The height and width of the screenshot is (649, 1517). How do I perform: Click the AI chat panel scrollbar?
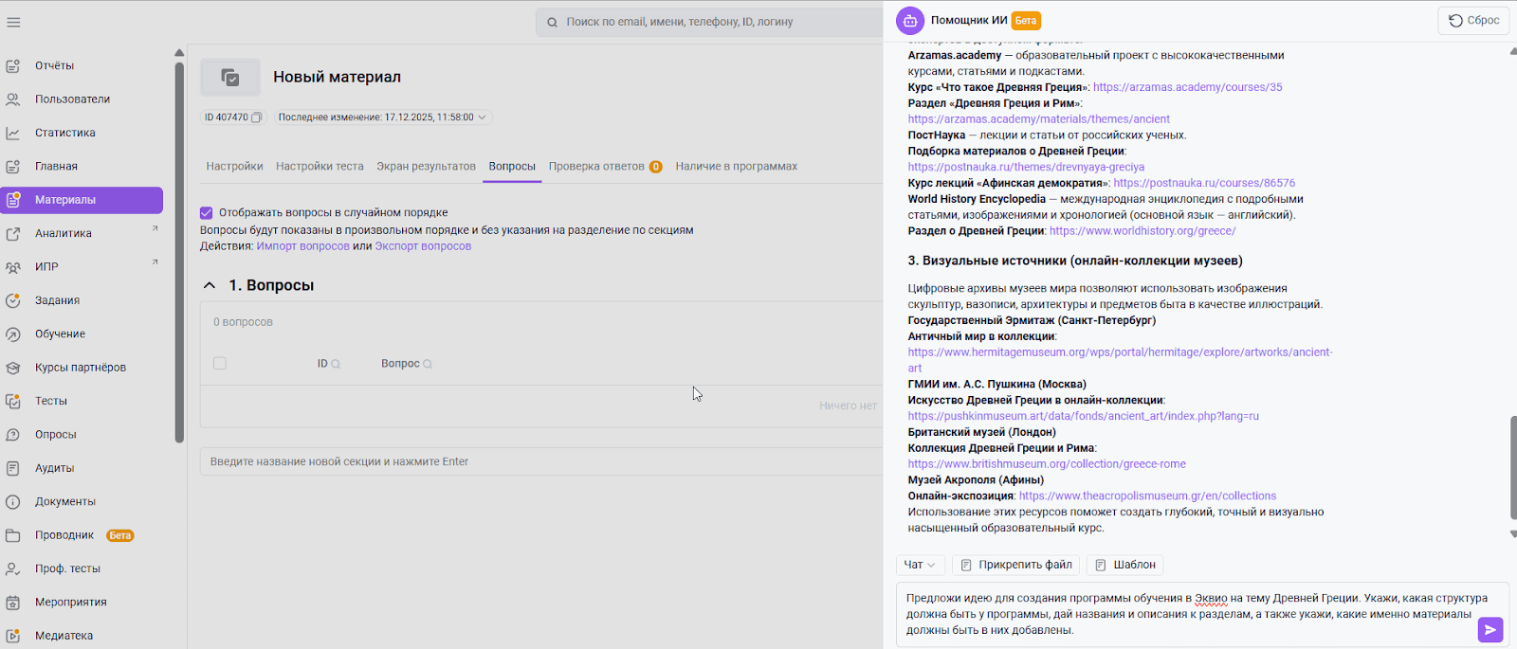(1512, 467)
